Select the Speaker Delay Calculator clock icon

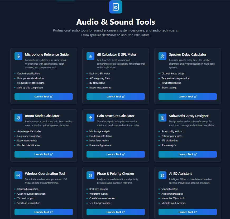point(162,56)
